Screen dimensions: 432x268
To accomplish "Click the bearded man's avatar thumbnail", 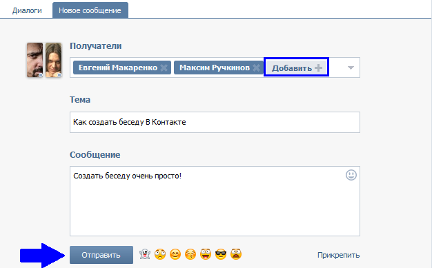I will 35,60.
